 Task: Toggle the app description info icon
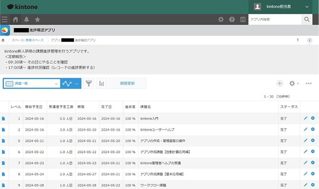pos(310,40)
